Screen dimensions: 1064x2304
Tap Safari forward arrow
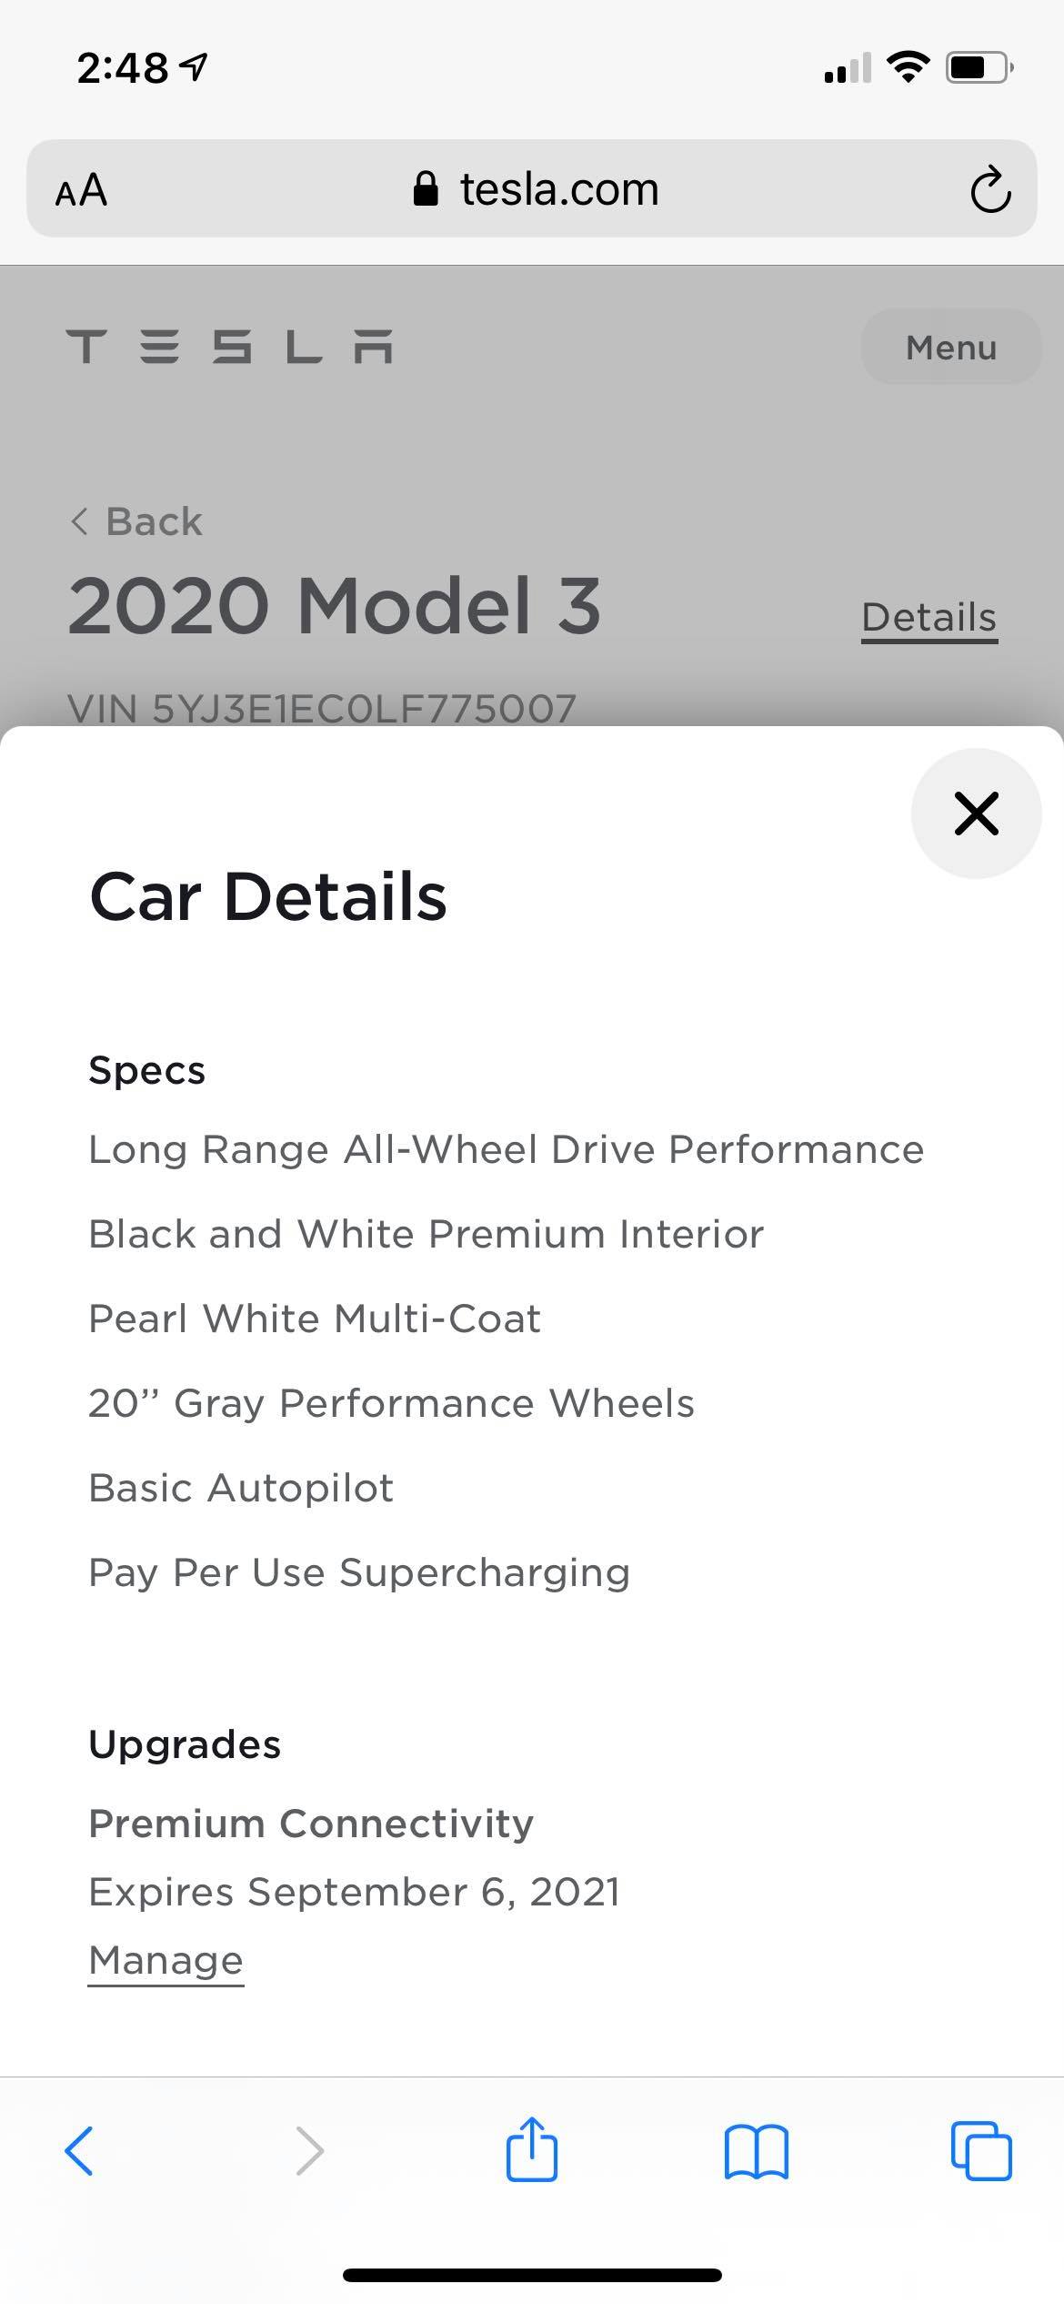(310, 2151)
